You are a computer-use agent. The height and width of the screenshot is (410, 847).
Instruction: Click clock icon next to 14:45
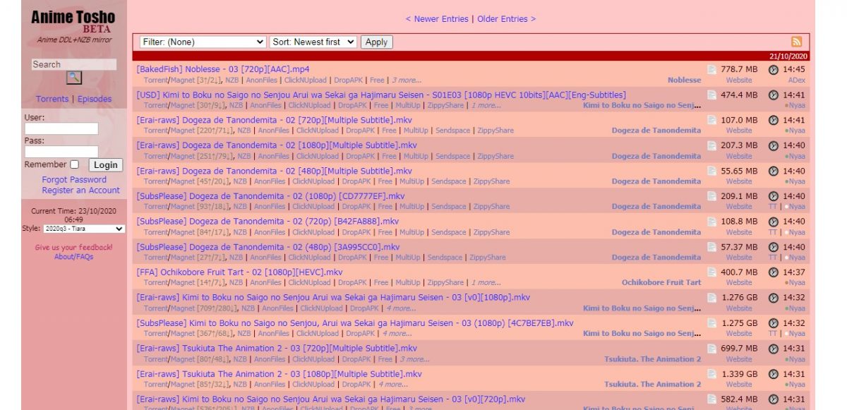point(773,69)
